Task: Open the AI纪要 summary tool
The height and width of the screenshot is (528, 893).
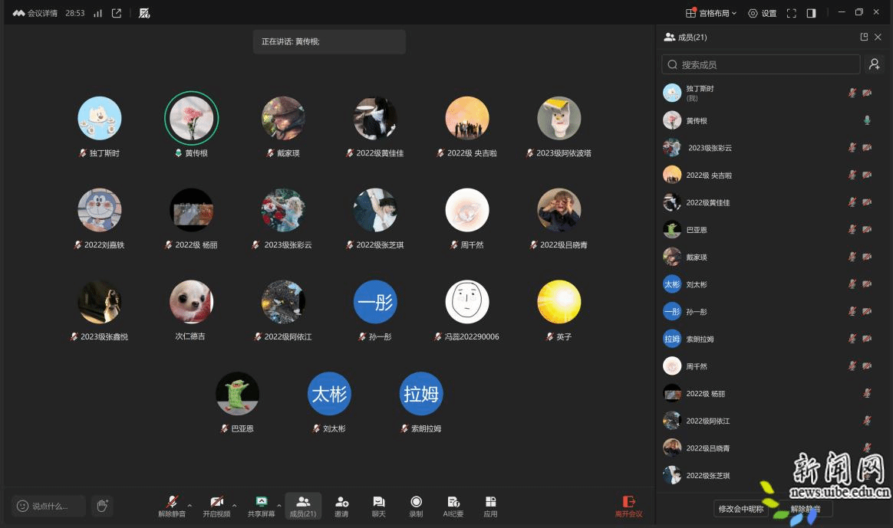Action: tap(453, 506)
